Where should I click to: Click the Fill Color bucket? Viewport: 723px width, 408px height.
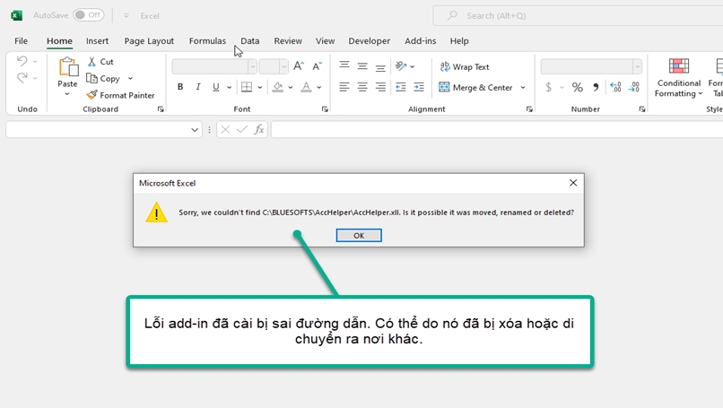click(x=277, y=87)
